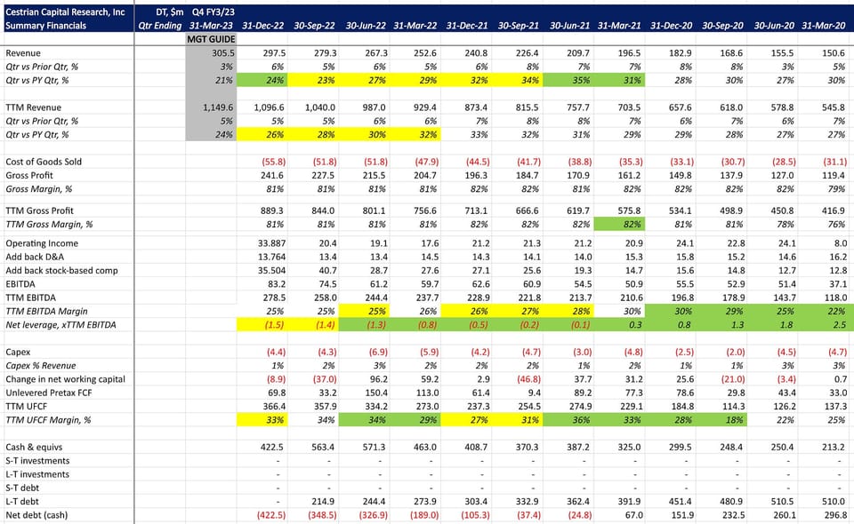The image size is (854, 524).
Task: Select the yellow Net leverage (1.5) cell
Action: coord(262,324)
